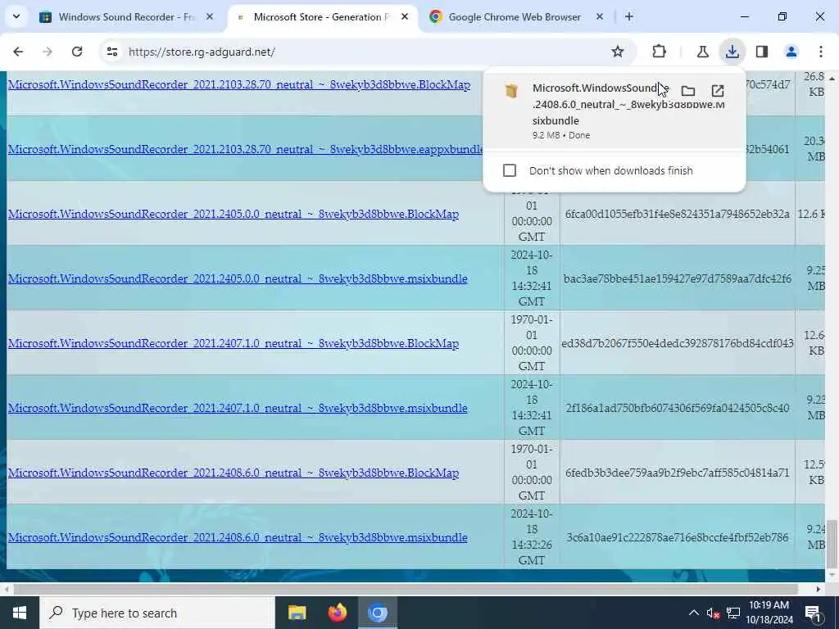The height and width of the screenshot is (629, 839).
Task: Close the Microsoft Store Generation tab
Action: [405, 17]
